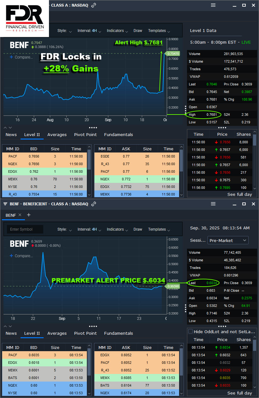259x398 pixels.
Task: Click the link icon beside bottom NASDAQ title
Action: pos(93,204)
